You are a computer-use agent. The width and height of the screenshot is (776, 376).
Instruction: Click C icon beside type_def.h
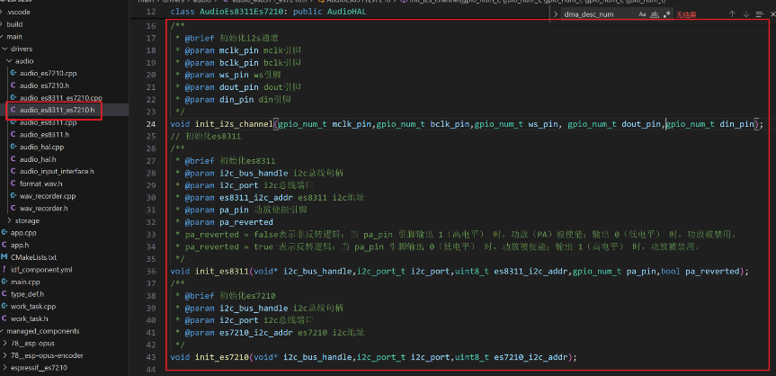[4, 294]
